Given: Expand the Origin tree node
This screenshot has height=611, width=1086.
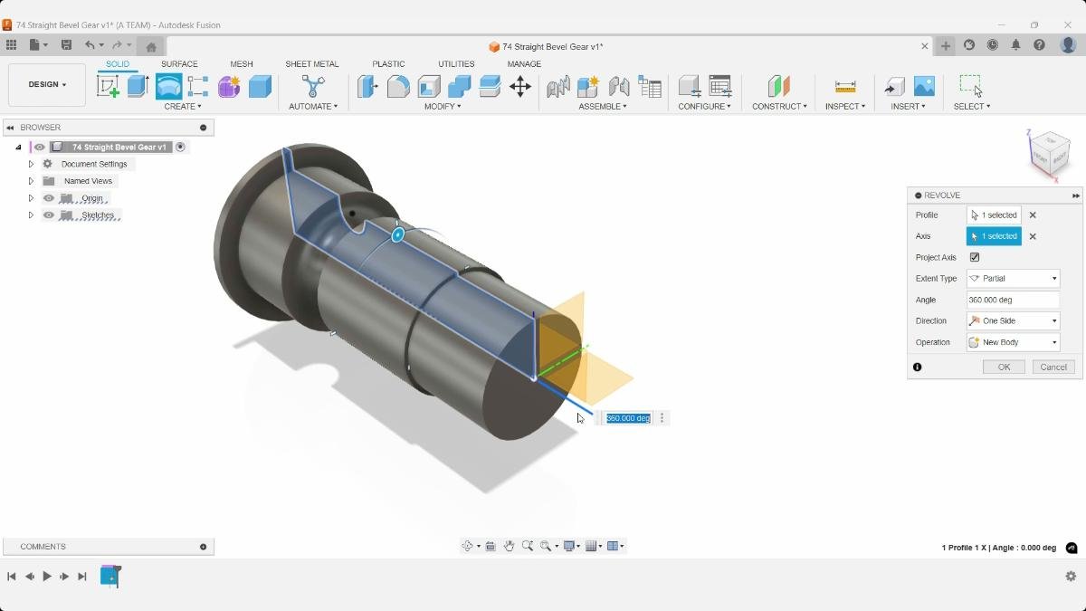Looking at the screenshot, I should pyautogui.click(x=31, y=198).
